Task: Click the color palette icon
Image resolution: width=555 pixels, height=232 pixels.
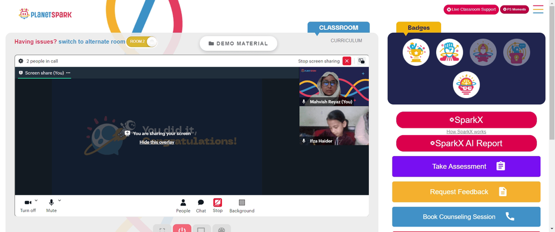Action: pos(221,229)
